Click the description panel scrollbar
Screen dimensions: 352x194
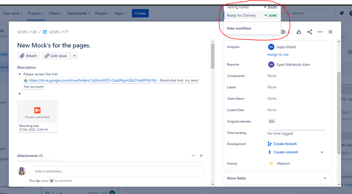pyautogui.click(x=212, y=56)
